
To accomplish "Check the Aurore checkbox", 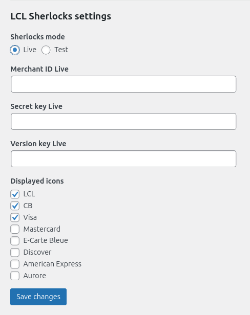I will 15,276.
